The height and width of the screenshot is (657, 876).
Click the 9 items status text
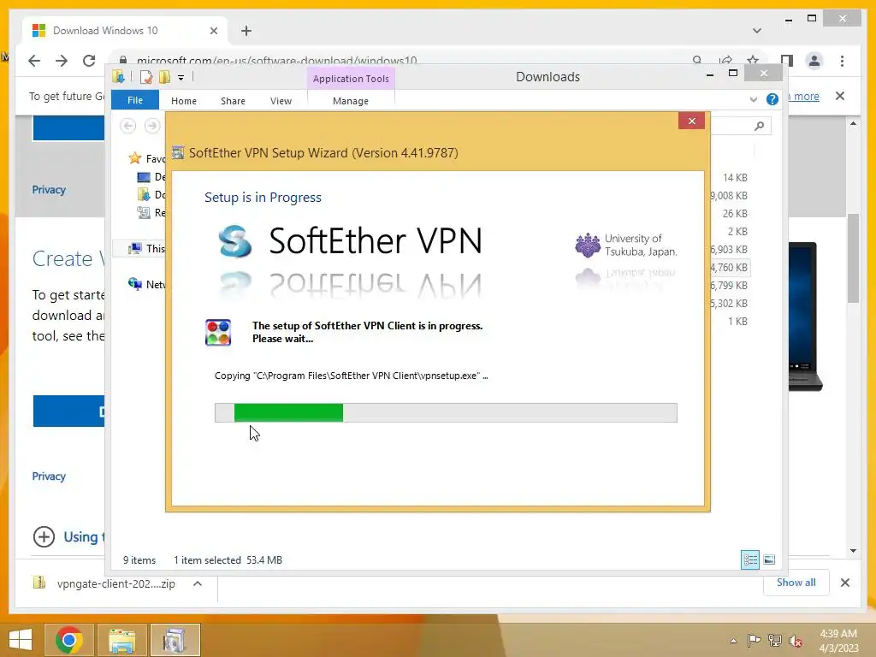[x=139, y=559]
